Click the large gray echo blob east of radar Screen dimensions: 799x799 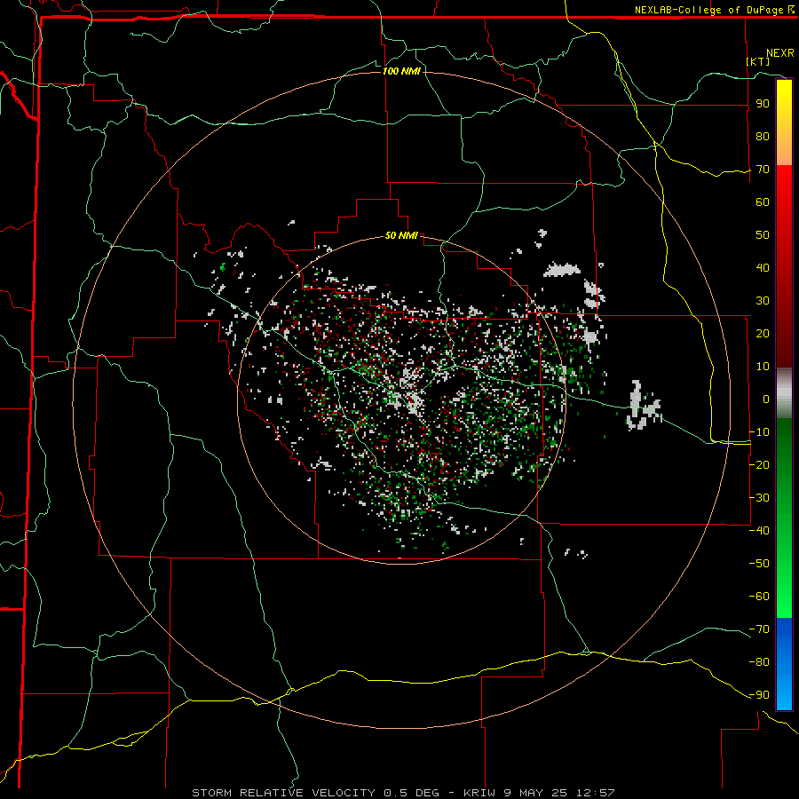(x=643, y=406)
